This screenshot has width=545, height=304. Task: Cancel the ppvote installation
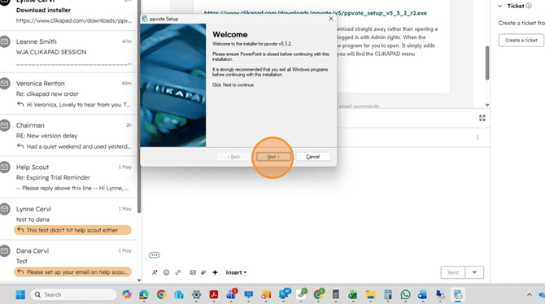[x=313, y=157]
